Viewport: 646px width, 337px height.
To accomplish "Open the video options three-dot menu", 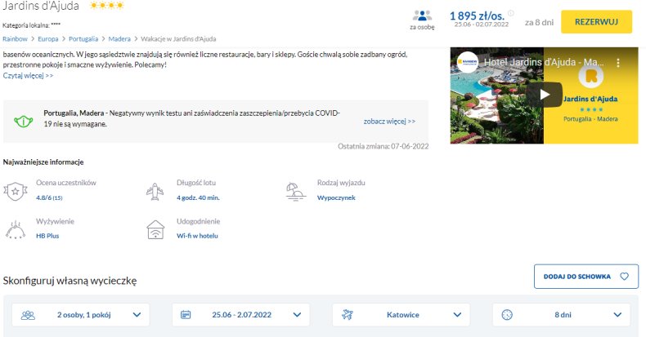I will click(x=617, y=63).
